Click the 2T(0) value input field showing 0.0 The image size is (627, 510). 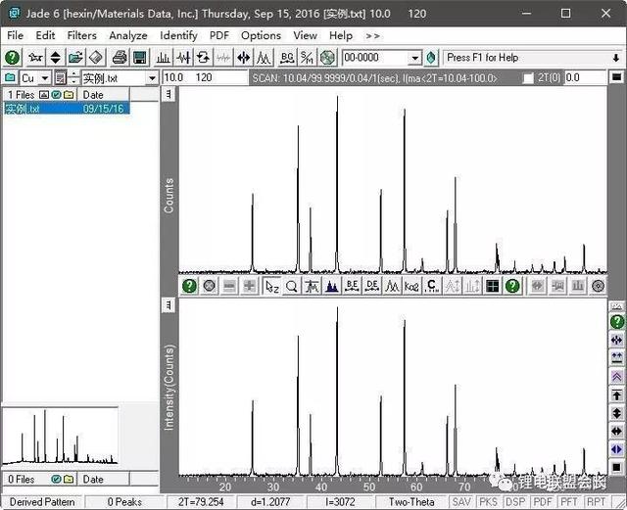[x=585, y=77]
